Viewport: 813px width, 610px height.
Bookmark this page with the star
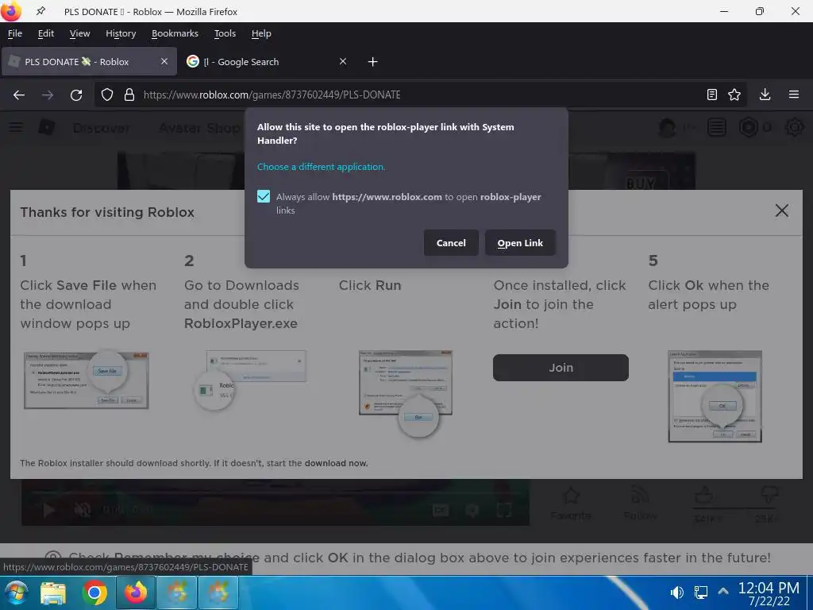(x=734, y=95)
